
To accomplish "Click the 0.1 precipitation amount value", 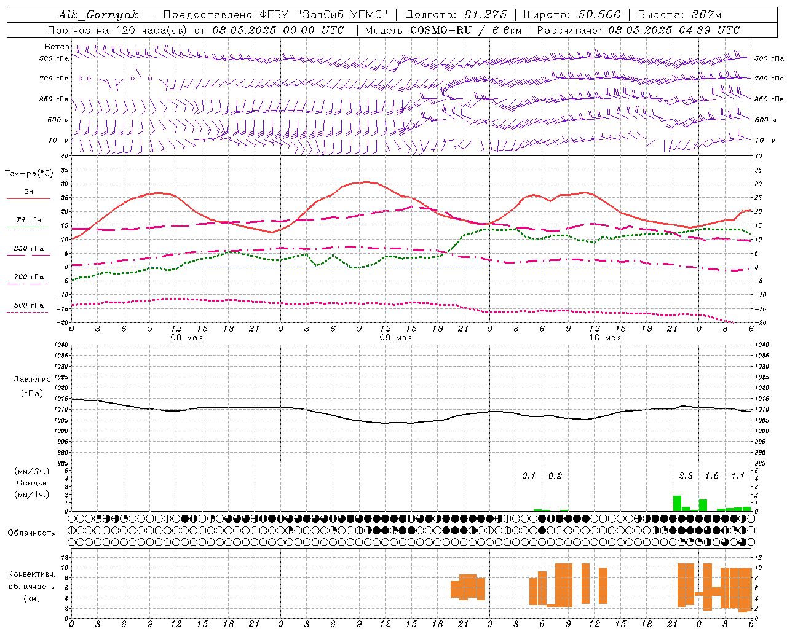I will [529, 476].
